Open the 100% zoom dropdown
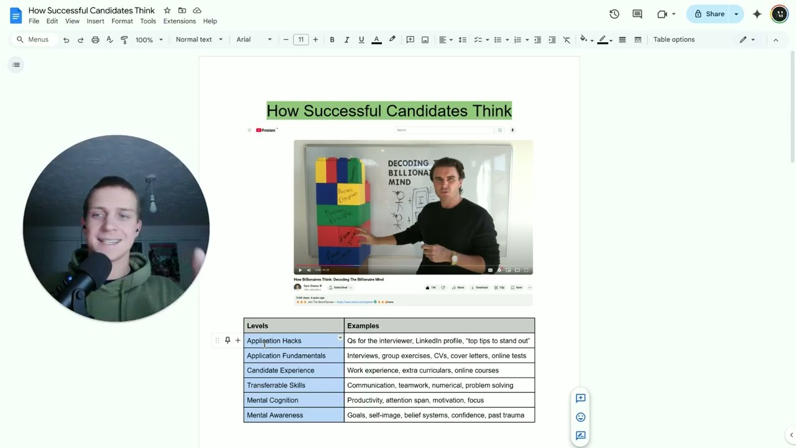 [x=149, y=40]
